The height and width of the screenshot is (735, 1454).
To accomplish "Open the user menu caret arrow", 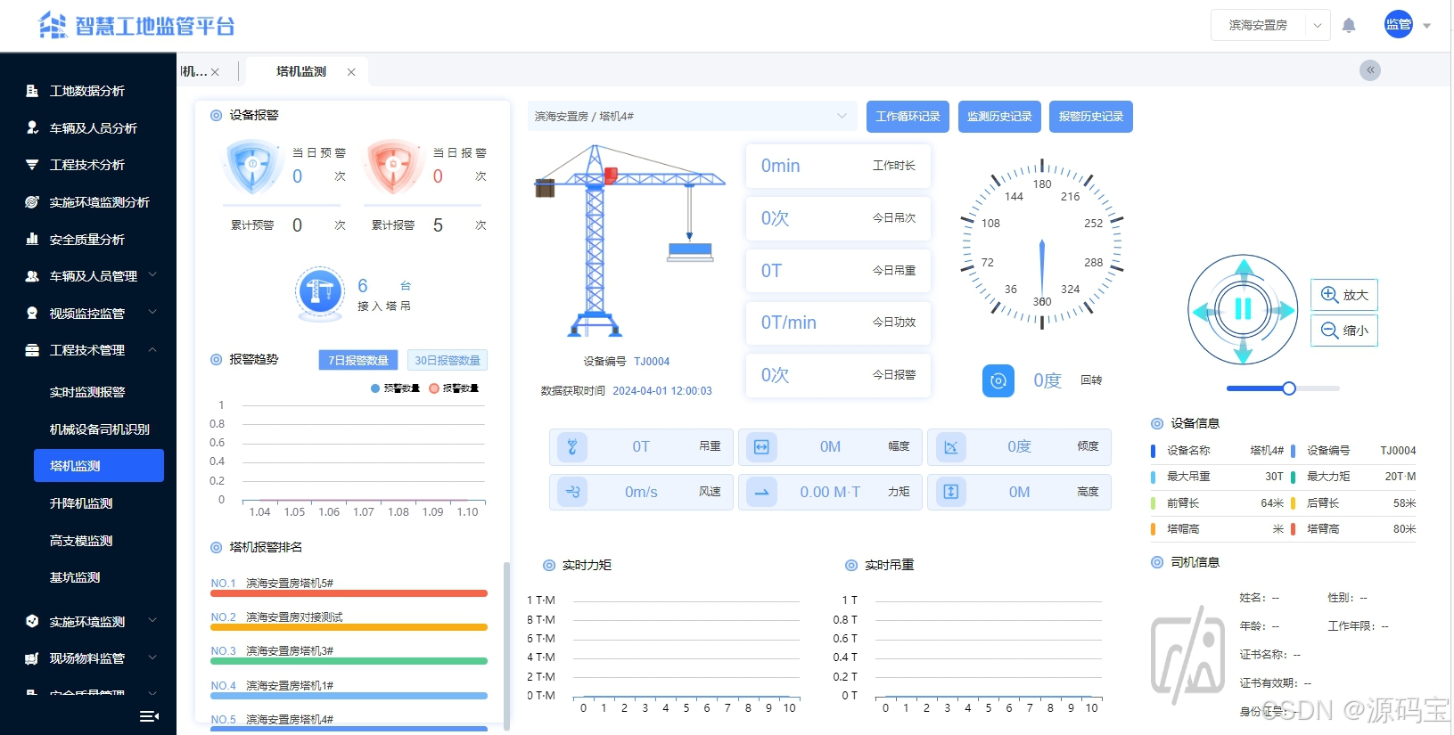I will [1426, 26].
